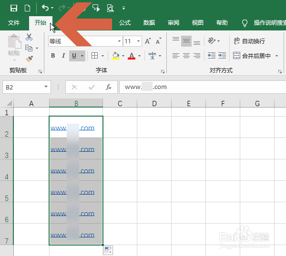Image resolution: width=286 pixels, height=256 pixels.
Task: Click the Save icon in quick access toolbar
Action: pyautogui.click(x=14, y=8)
